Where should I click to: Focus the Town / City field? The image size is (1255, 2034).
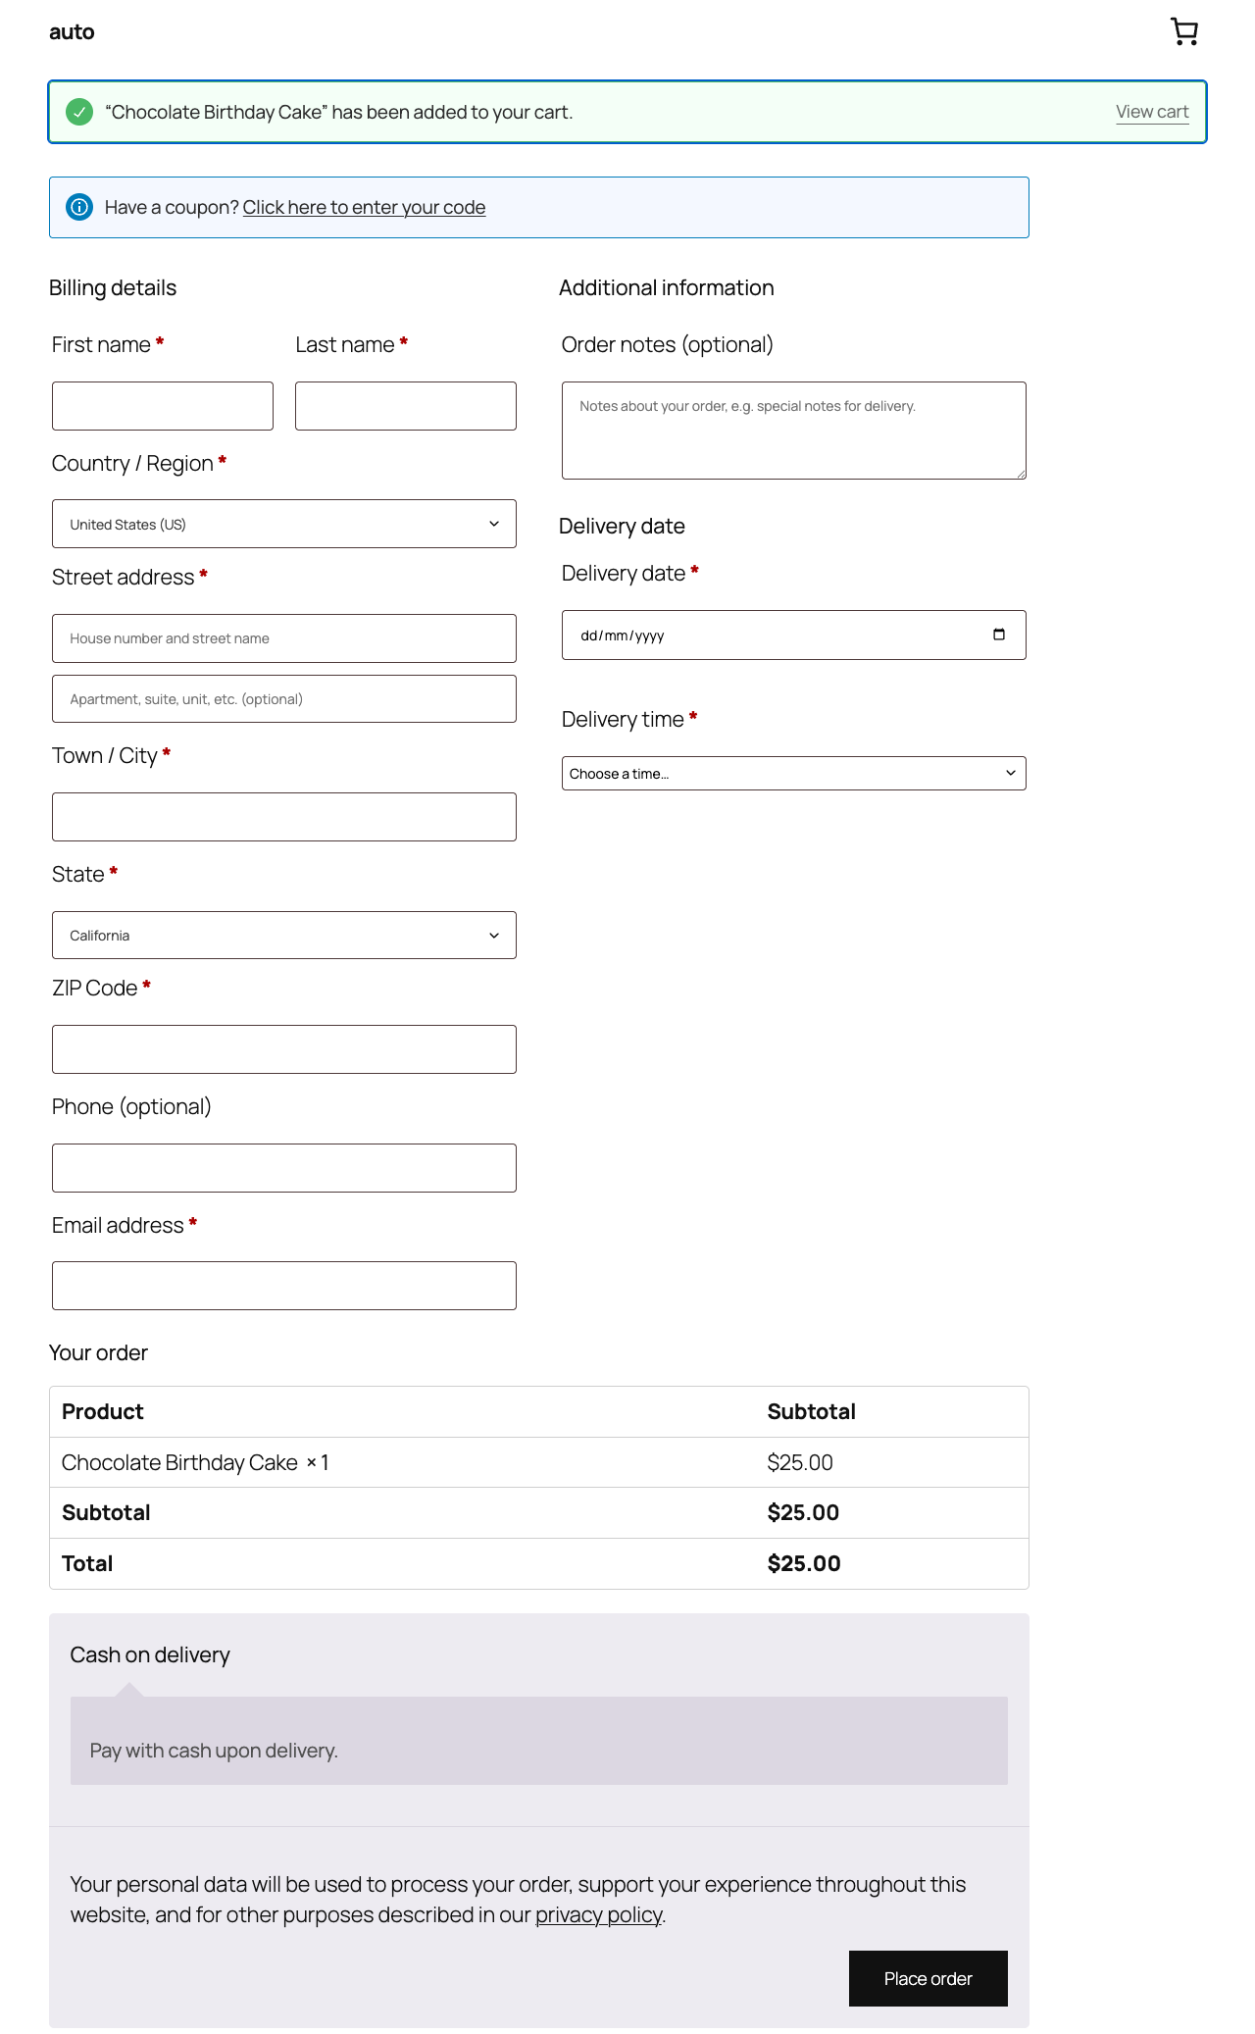click(x=284, y=817)
